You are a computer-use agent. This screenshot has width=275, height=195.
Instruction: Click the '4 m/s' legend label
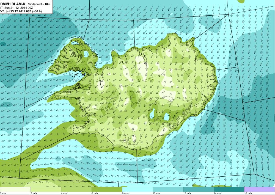pyautogui.click(x=64, y=193)
